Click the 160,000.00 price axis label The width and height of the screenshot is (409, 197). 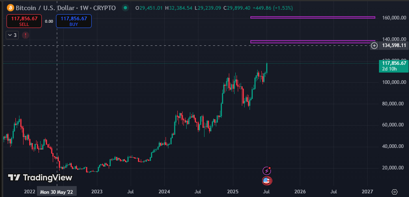pyautogui.click(x=394, y=18)
